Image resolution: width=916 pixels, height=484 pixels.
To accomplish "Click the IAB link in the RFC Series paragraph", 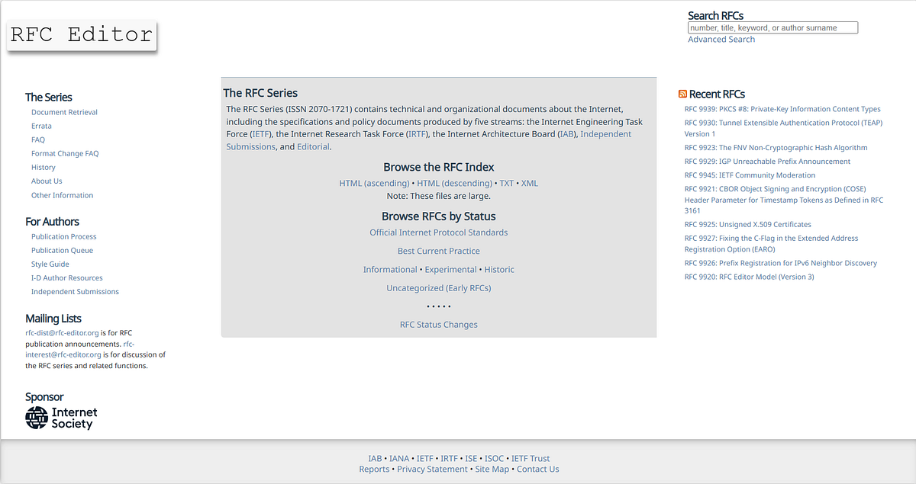I will point(567,134).
